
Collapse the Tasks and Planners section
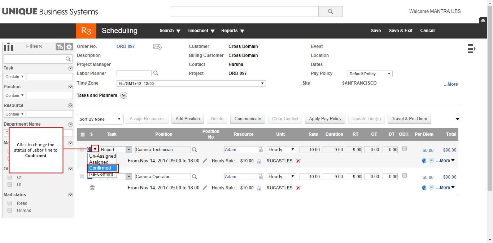click(x=123, y=95)
